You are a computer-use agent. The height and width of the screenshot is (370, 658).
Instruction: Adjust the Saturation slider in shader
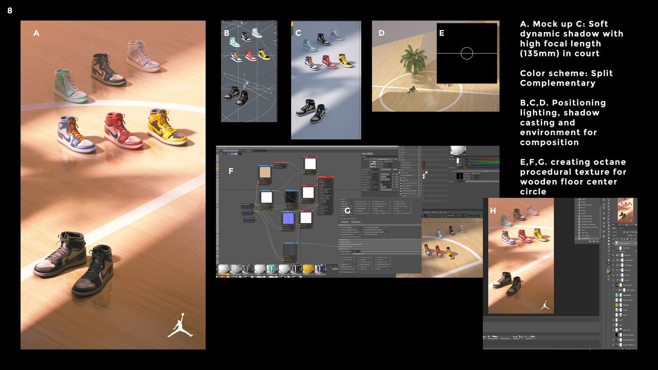(386, 177)
